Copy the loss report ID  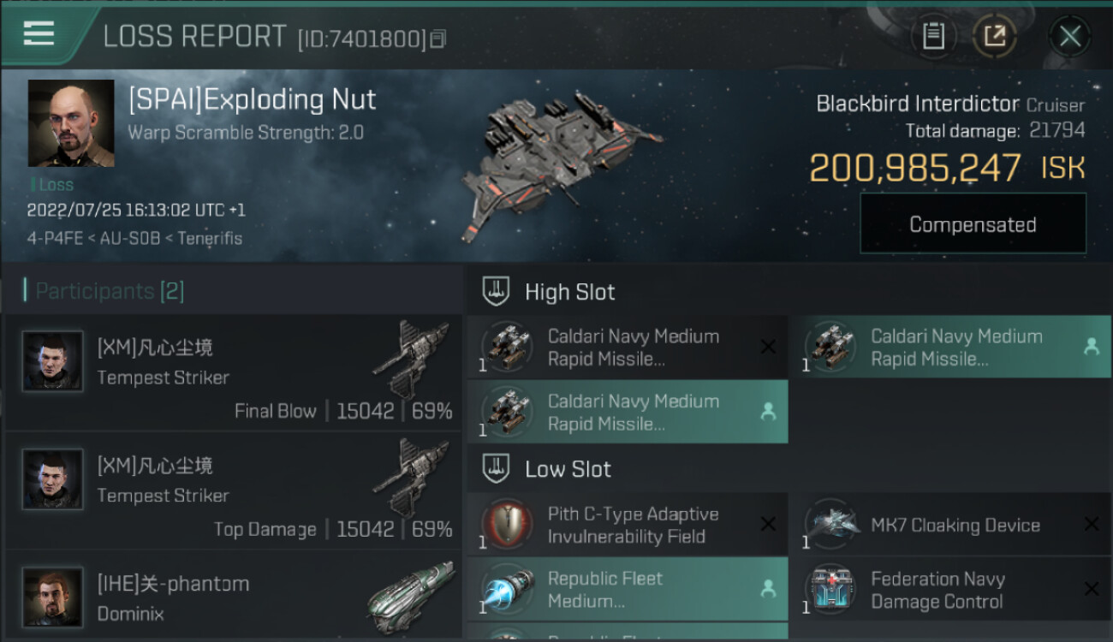[x=438, y=39]
